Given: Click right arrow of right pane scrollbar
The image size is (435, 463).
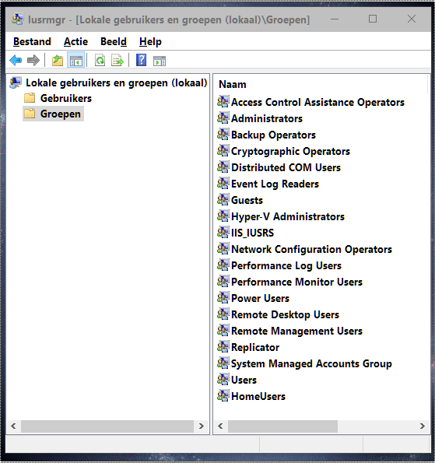Looking at the screenshot, I should tap(423, 426).
